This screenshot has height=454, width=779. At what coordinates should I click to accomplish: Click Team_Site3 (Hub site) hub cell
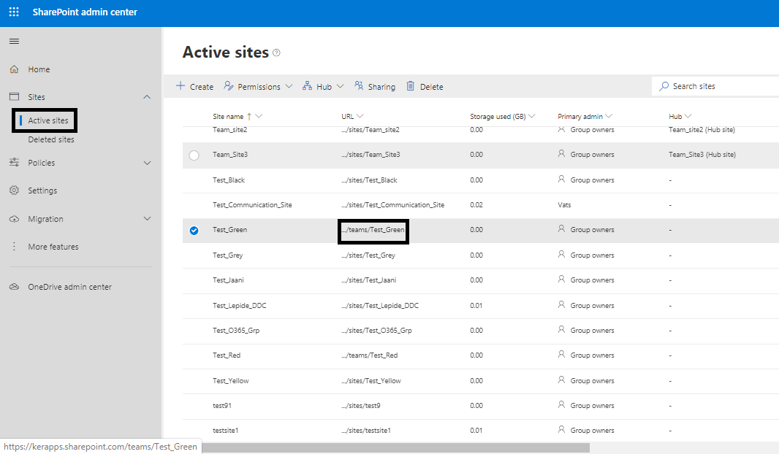[702, 155]
